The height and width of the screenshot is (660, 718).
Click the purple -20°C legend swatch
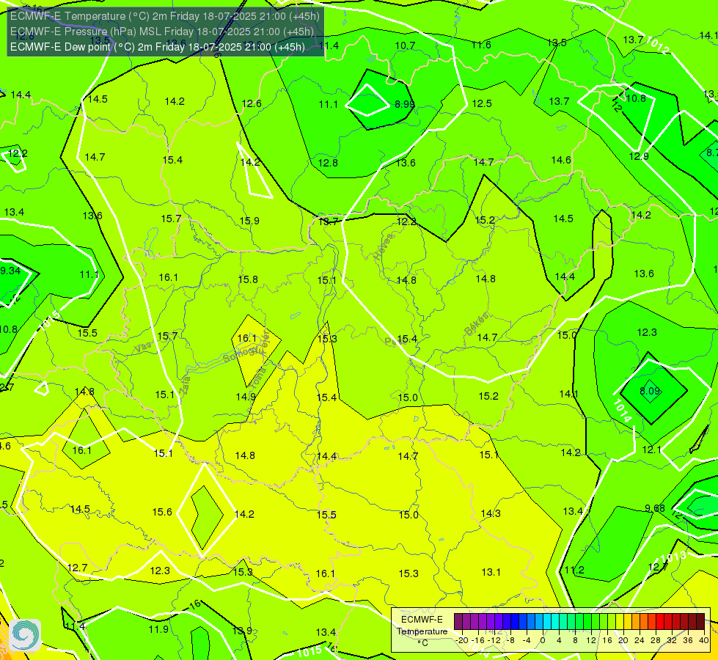pyautogui.click(x=458, y=622)
